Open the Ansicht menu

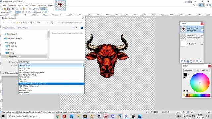[21, 5]
